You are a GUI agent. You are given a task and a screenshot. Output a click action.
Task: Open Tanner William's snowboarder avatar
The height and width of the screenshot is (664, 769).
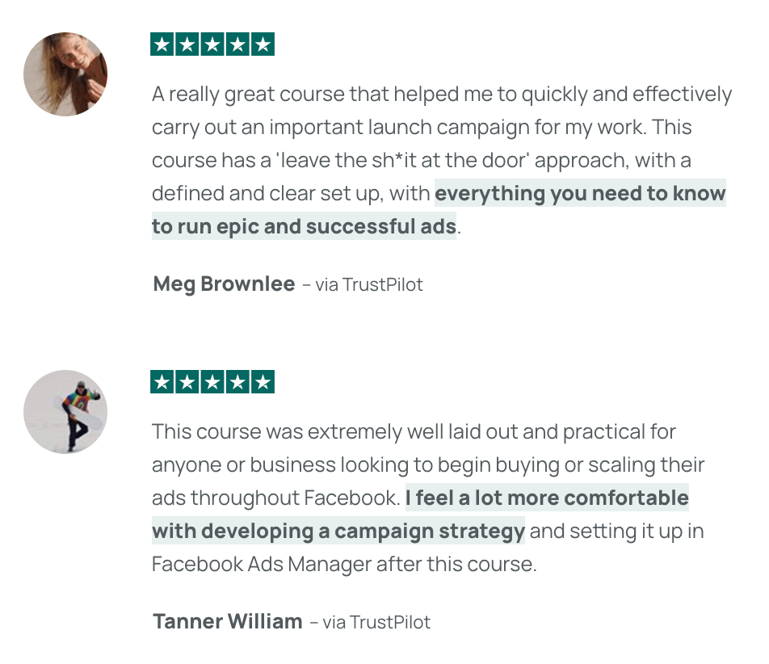pyautogui.click(x=65, y=412)
